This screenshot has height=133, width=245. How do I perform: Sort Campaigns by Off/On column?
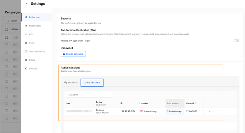(x=16, y=29)
